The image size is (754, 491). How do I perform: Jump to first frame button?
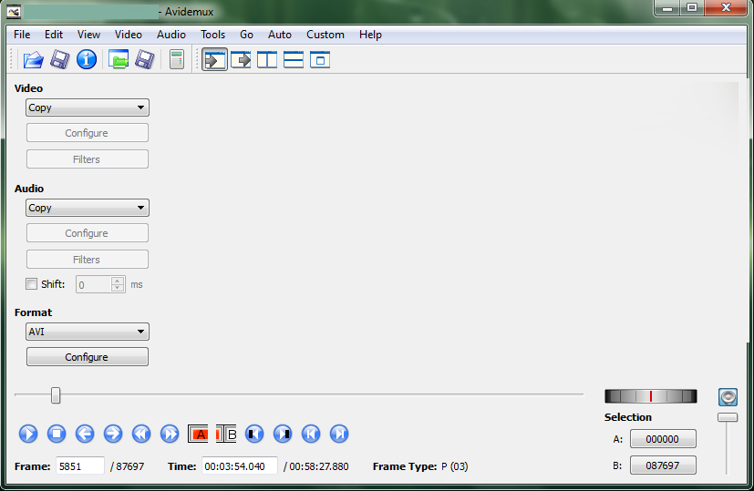coord(311,434)
